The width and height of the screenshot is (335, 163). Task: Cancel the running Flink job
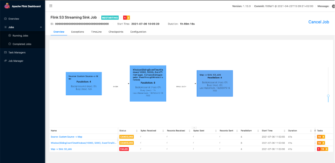[x=318, y=22]
